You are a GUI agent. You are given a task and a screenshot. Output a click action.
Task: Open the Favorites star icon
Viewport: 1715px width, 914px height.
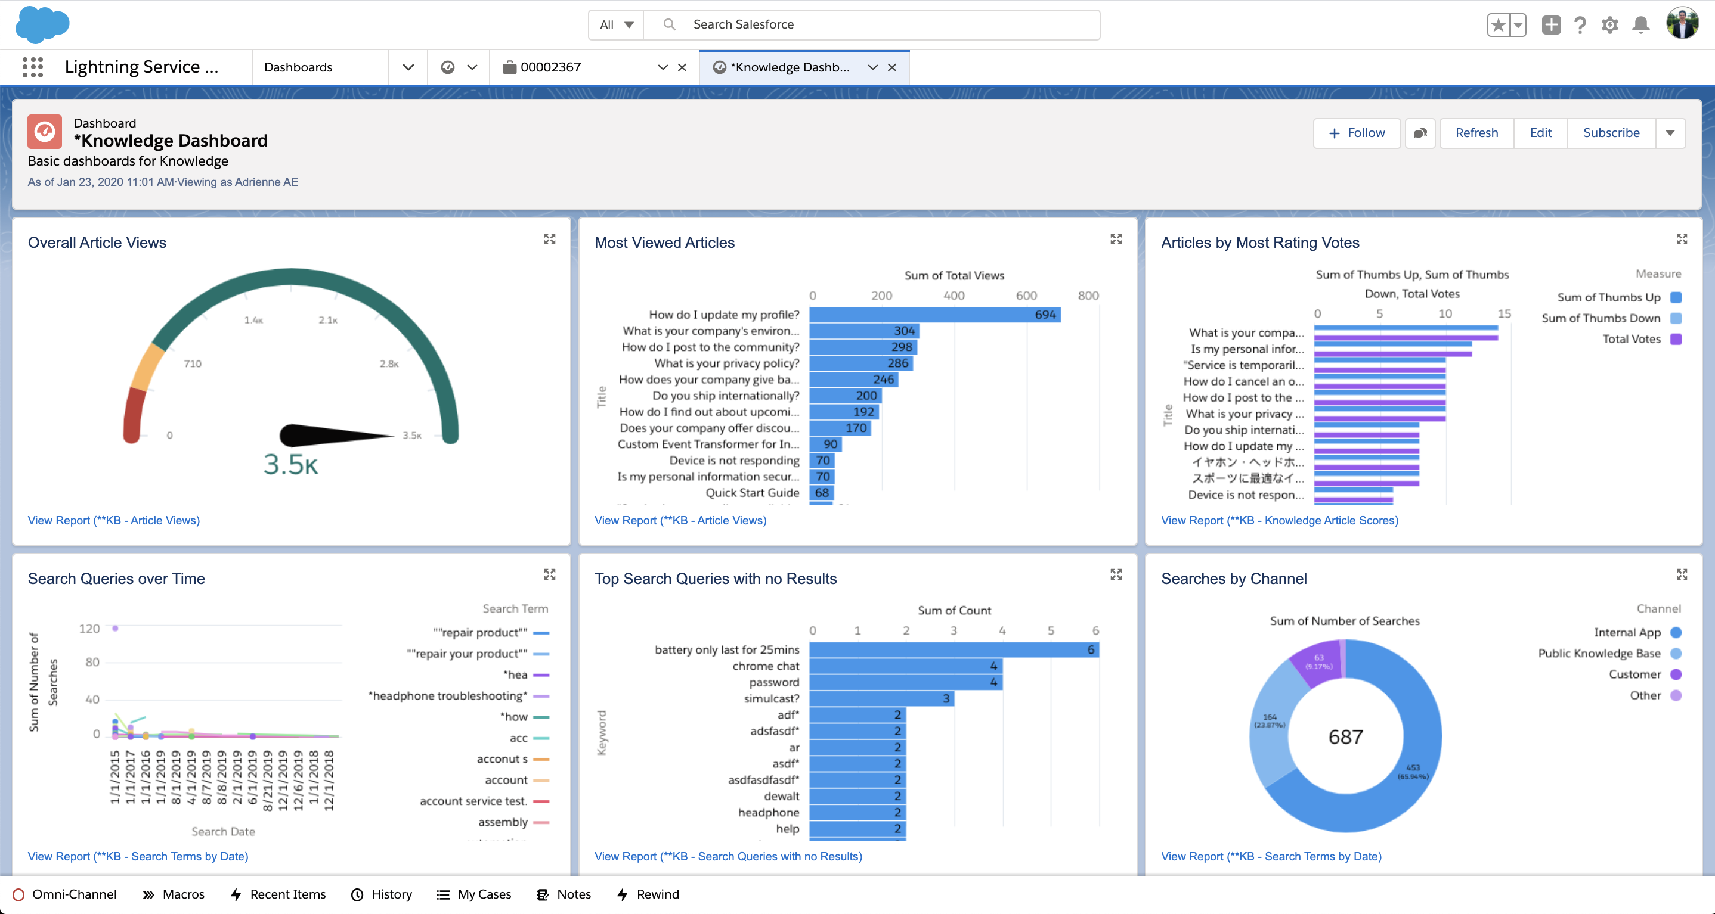tap(1498, 25)
